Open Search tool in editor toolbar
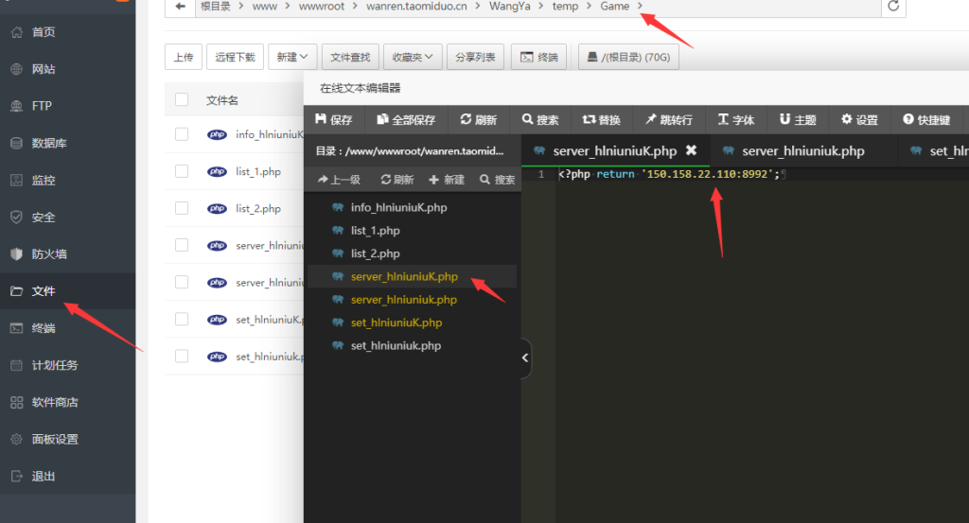Screen dimensions: 969x523 pyautogui.click(x=539, y=120)
